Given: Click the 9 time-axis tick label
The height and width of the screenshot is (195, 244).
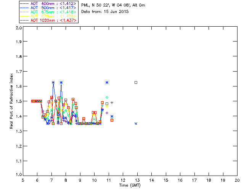Looking at the screenshot, I should (x=80, y=180).
